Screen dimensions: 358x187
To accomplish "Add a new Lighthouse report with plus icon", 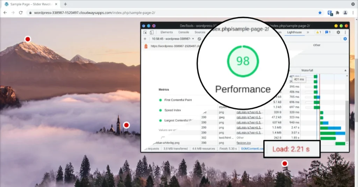I will coord(145,39).
